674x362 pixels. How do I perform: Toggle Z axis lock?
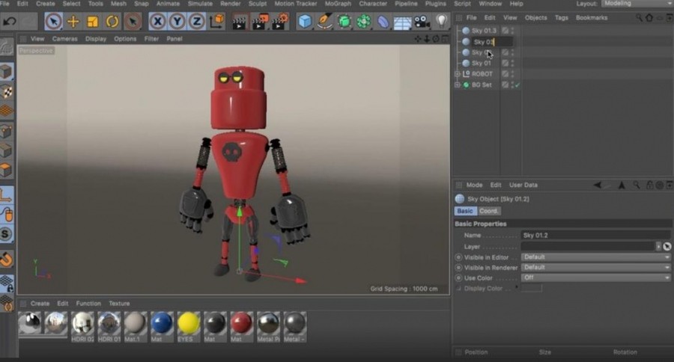(196, 22)
